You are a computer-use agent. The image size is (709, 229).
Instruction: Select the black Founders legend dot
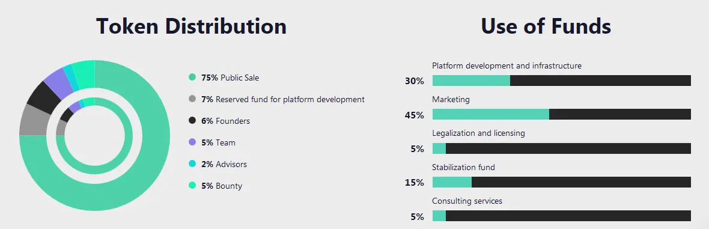192,120
